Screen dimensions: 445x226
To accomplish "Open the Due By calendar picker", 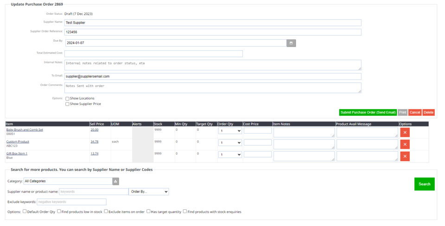I will pyautogui.click(x=291, y=43).
